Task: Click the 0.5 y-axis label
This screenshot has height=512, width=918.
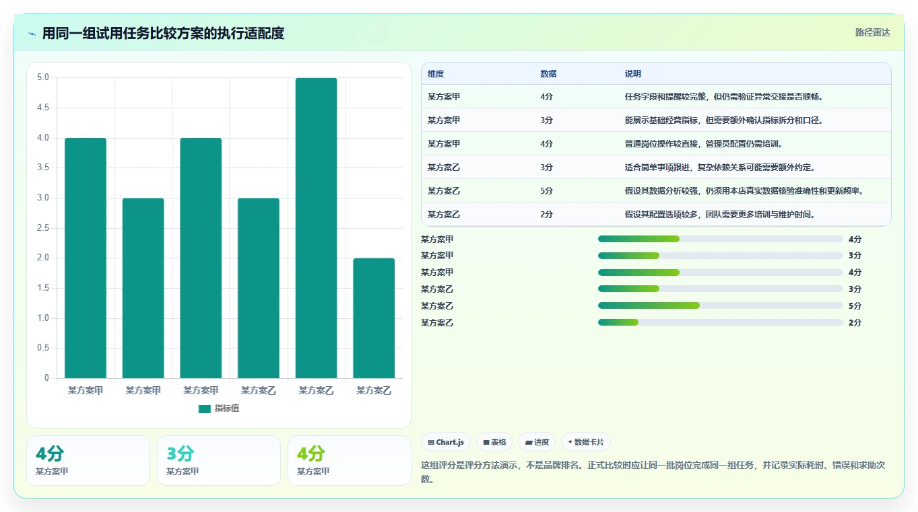Action: tap(43, 348)
